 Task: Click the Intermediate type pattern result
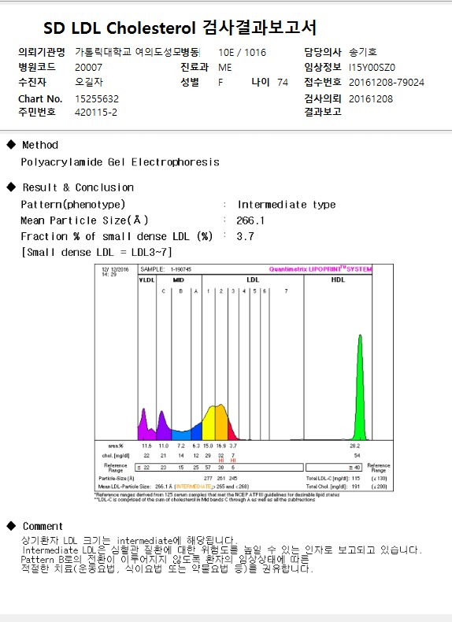tap(287, 205)
